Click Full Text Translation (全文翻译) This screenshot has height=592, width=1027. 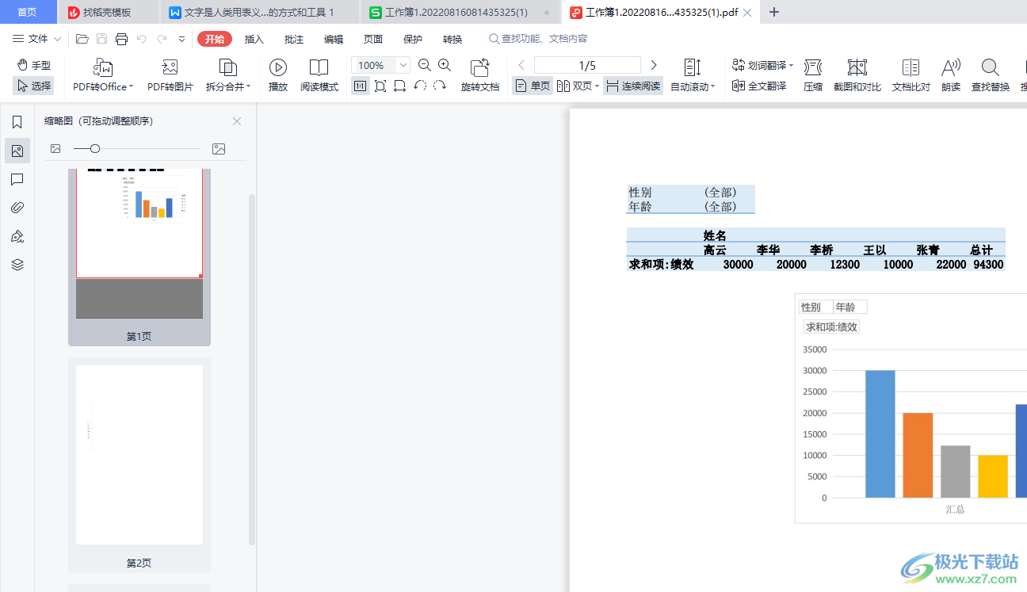(x=759, y=86)
